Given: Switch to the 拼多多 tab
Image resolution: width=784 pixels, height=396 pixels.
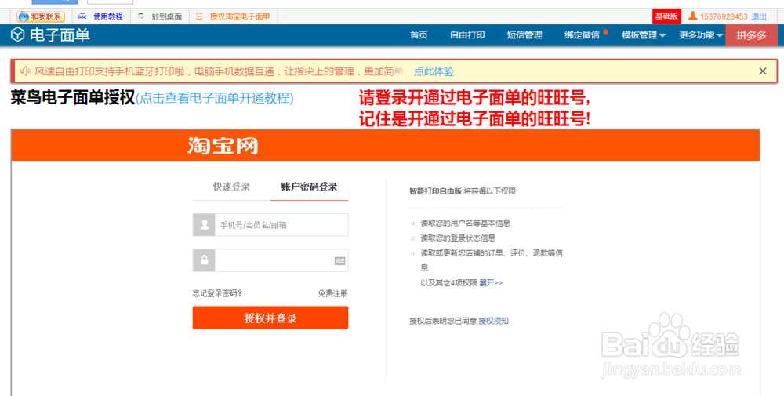Looking at the screenshot, I should pos(751,35).
